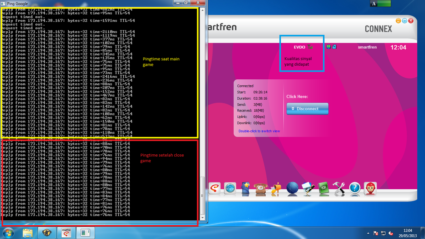Image resolution: width=425 pixels, height=239 pixels.
Task: Click the ping line with time=94ms
Action: point(65,159)
